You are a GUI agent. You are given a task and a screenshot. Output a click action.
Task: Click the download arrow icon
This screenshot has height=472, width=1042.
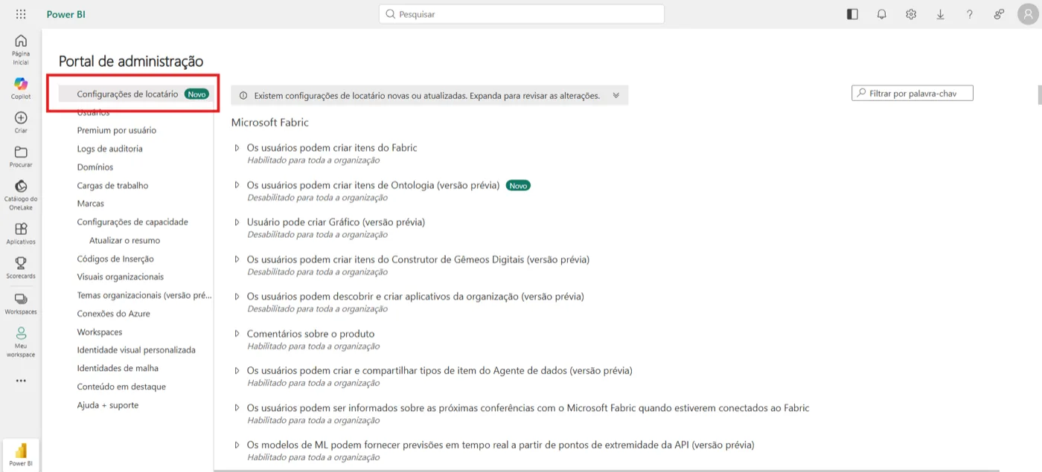click(x=941, y=14)
